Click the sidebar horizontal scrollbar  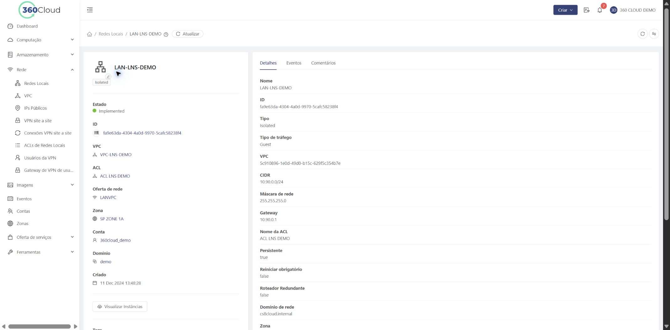[x=39, y=327]
